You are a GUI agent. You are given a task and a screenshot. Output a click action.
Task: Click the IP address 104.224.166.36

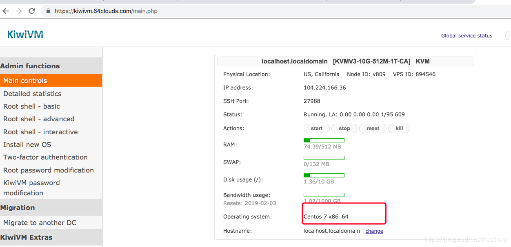point(324,87)
